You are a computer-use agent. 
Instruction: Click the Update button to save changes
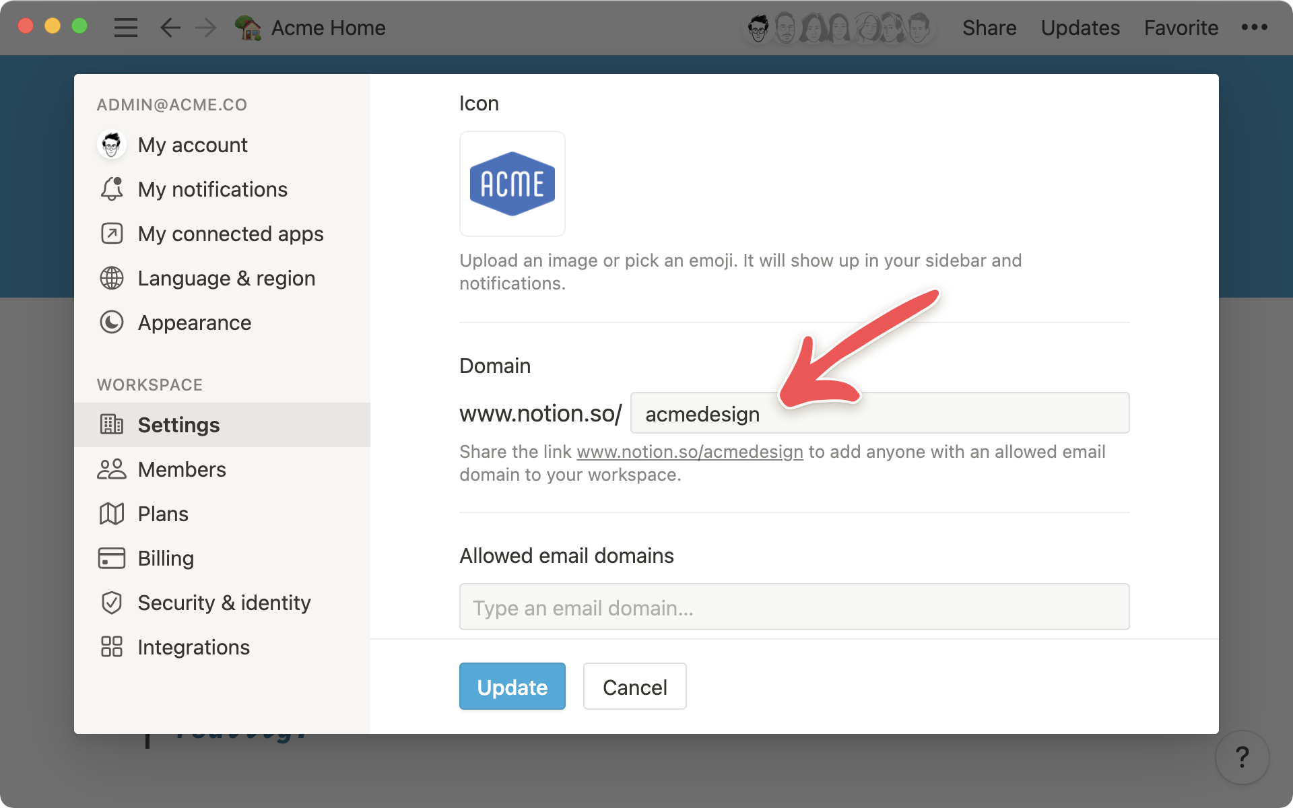pyautogui.click(x=512, y=687)
